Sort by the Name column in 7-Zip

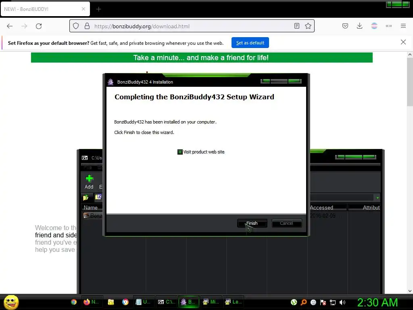pyautogui.click(x=91, y=208)
